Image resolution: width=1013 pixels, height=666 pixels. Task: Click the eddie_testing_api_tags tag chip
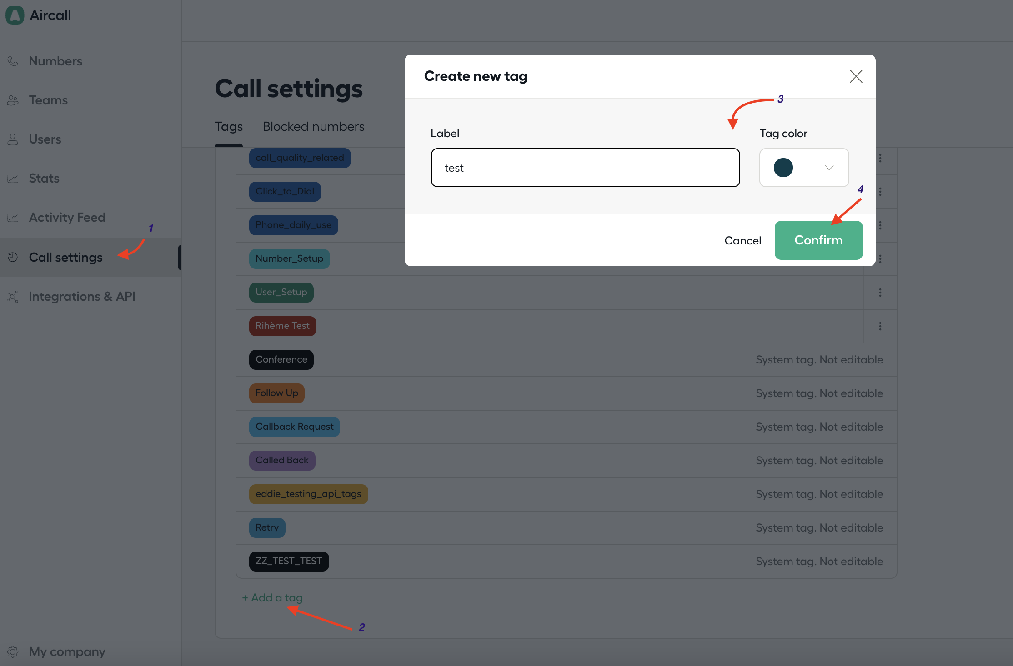(x=308, y=494)
